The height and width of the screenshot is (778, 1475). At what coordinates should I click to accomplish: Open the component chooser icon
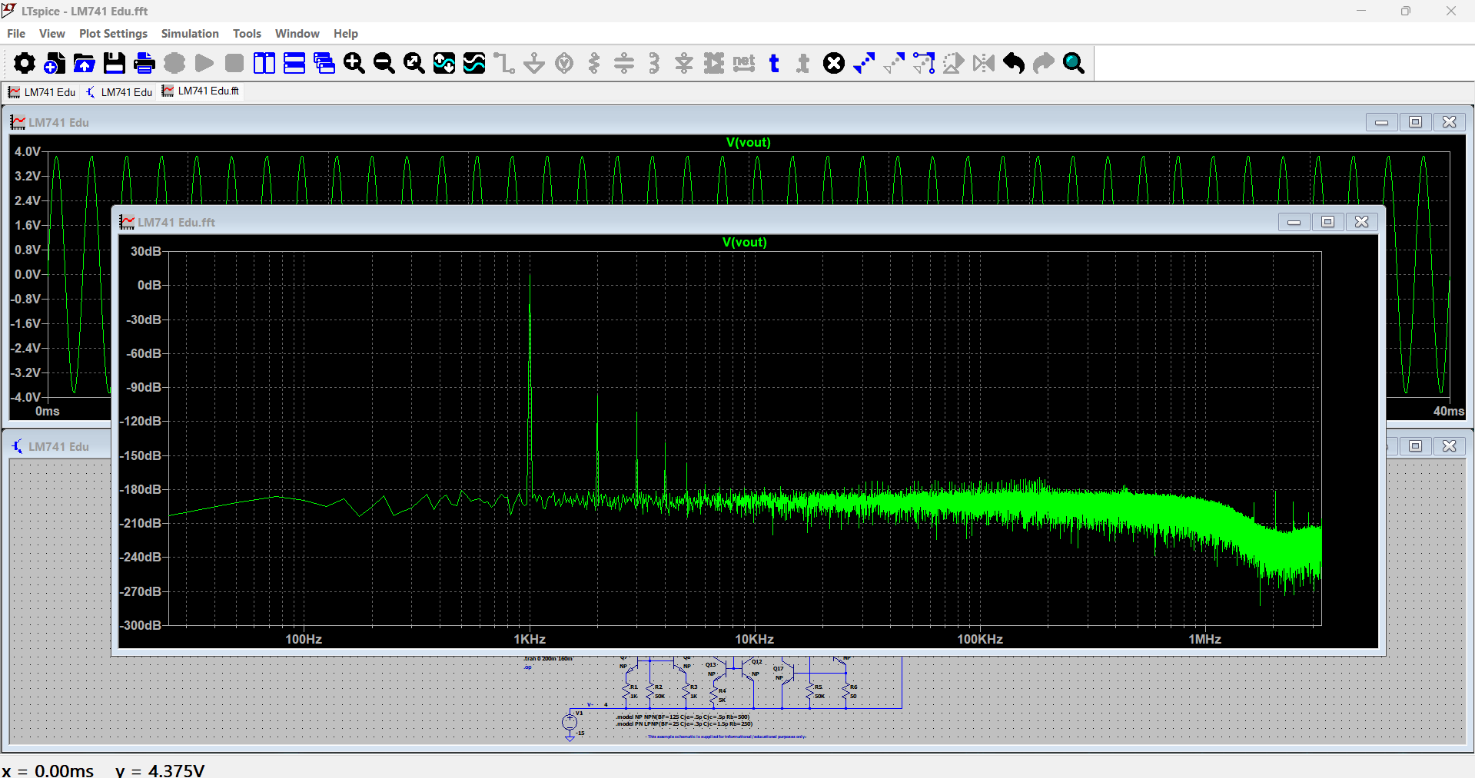(x=714, y=63)
